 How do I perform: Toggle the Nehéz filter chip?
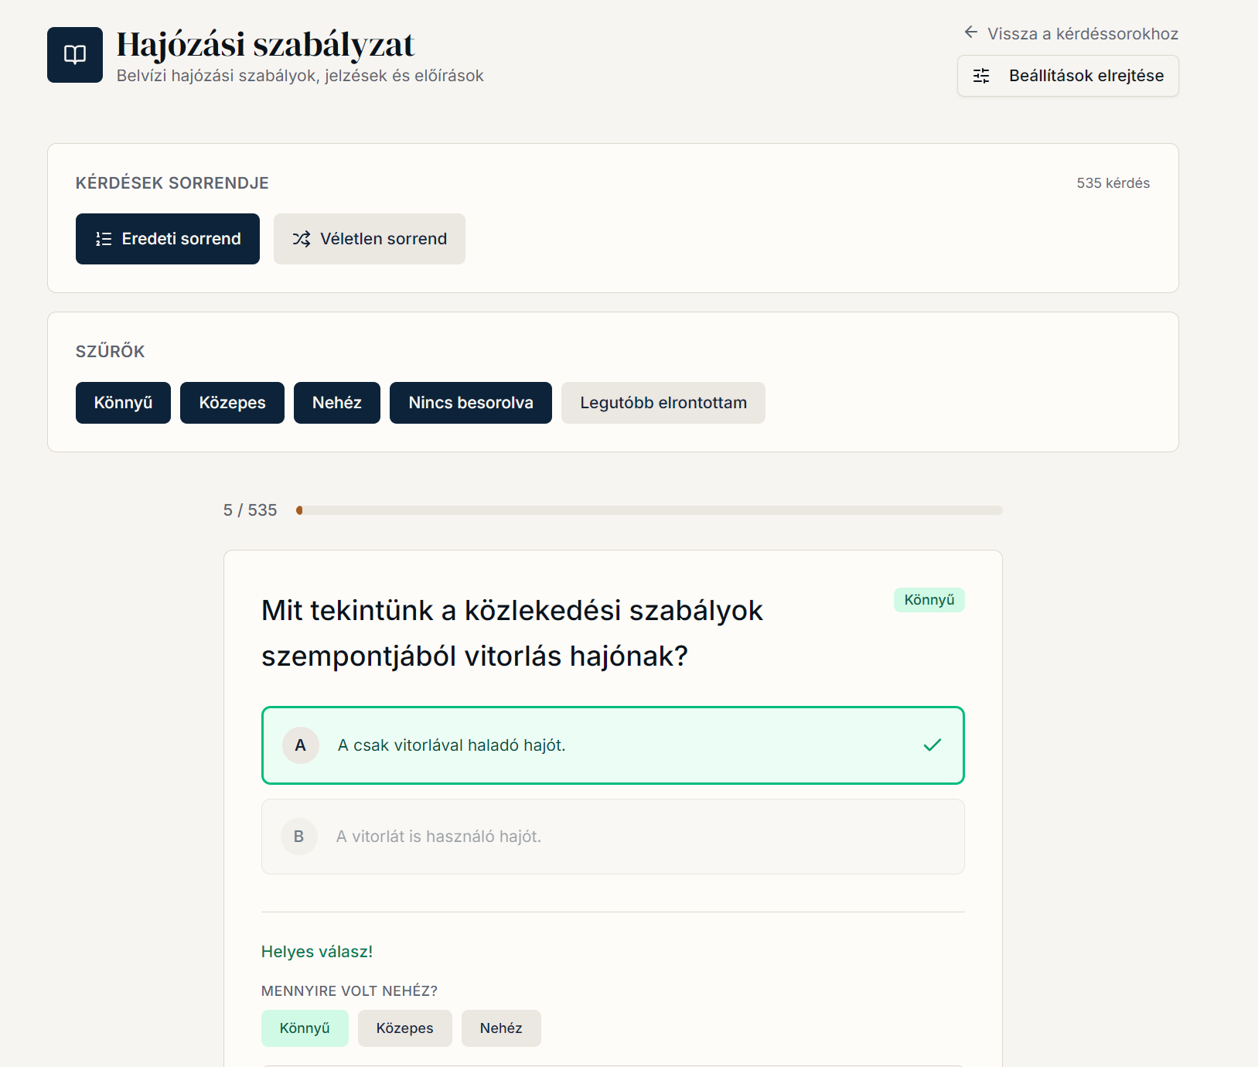click(x=337, y=403)
